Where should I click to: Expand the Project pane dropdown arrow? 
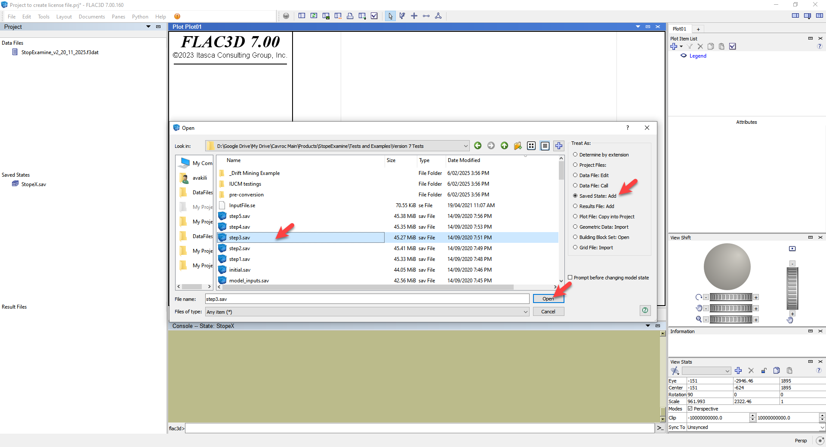148,27
